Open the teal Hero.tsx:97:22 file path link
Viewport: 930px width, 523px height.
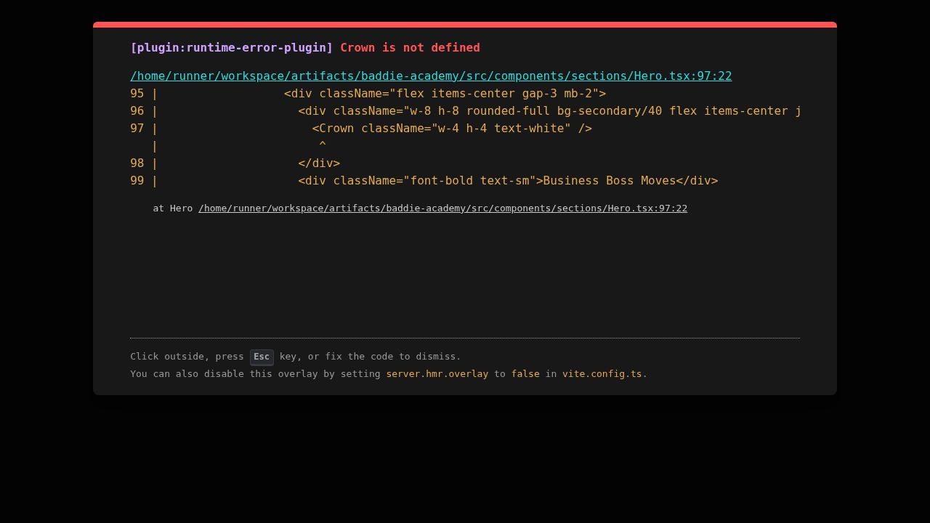(x=431, y=76)
